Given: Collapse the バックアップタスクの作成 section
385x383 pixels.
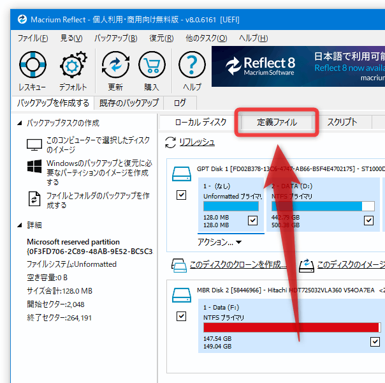Looking at the screenshot, I should coord(20,123).
